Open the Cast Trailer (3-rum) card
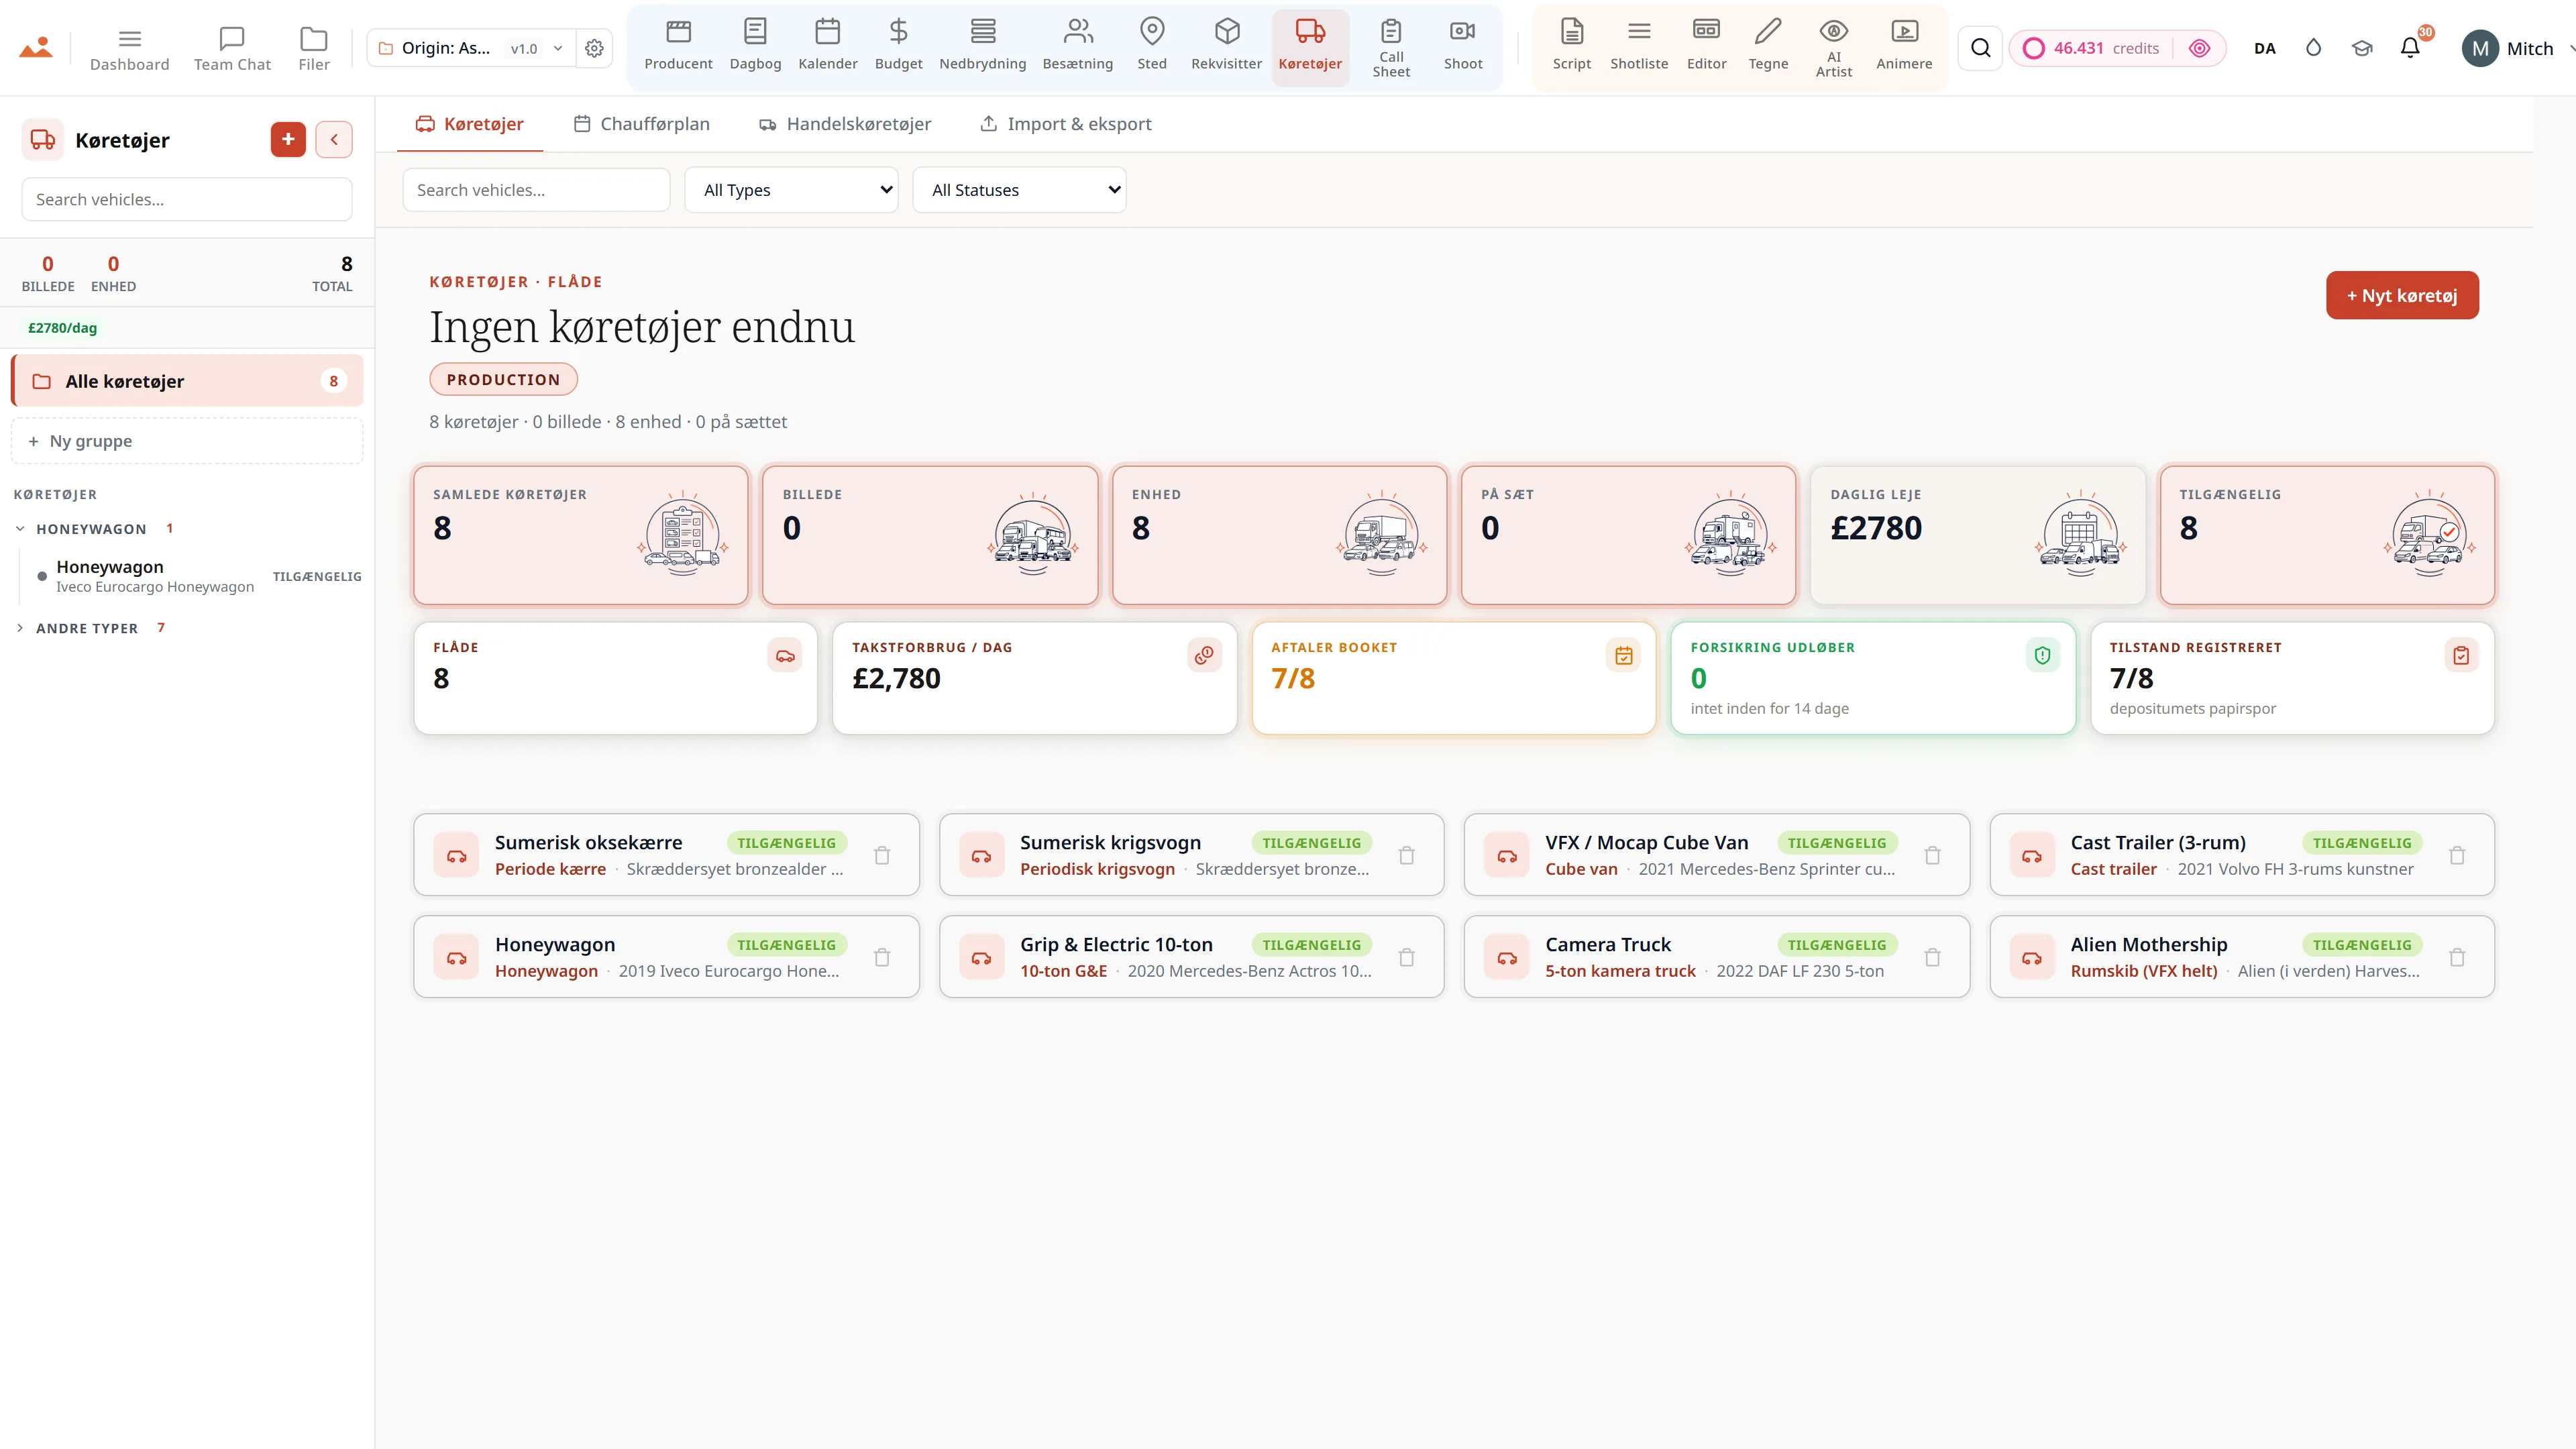This screenshot has width=2576, height=1449. (x=2242, y=855)
